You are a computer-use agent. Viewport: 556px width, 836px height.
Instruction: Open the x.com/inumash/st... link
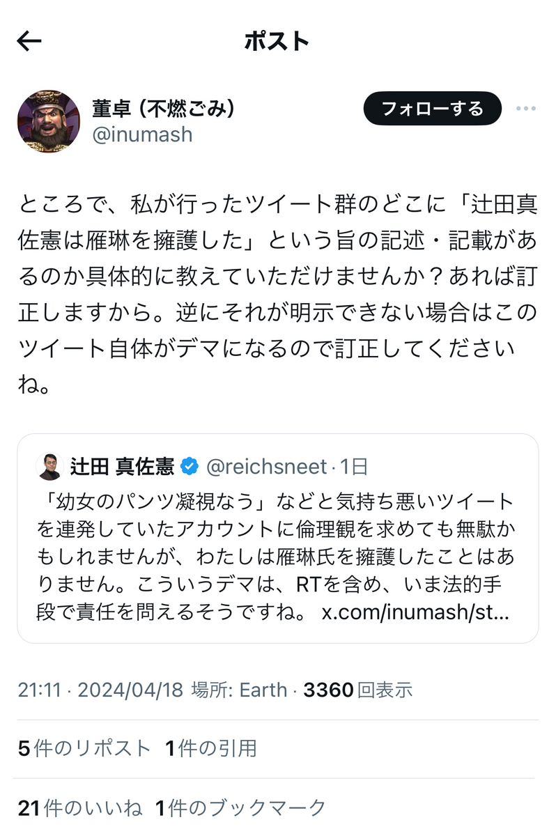pos(416,612)
